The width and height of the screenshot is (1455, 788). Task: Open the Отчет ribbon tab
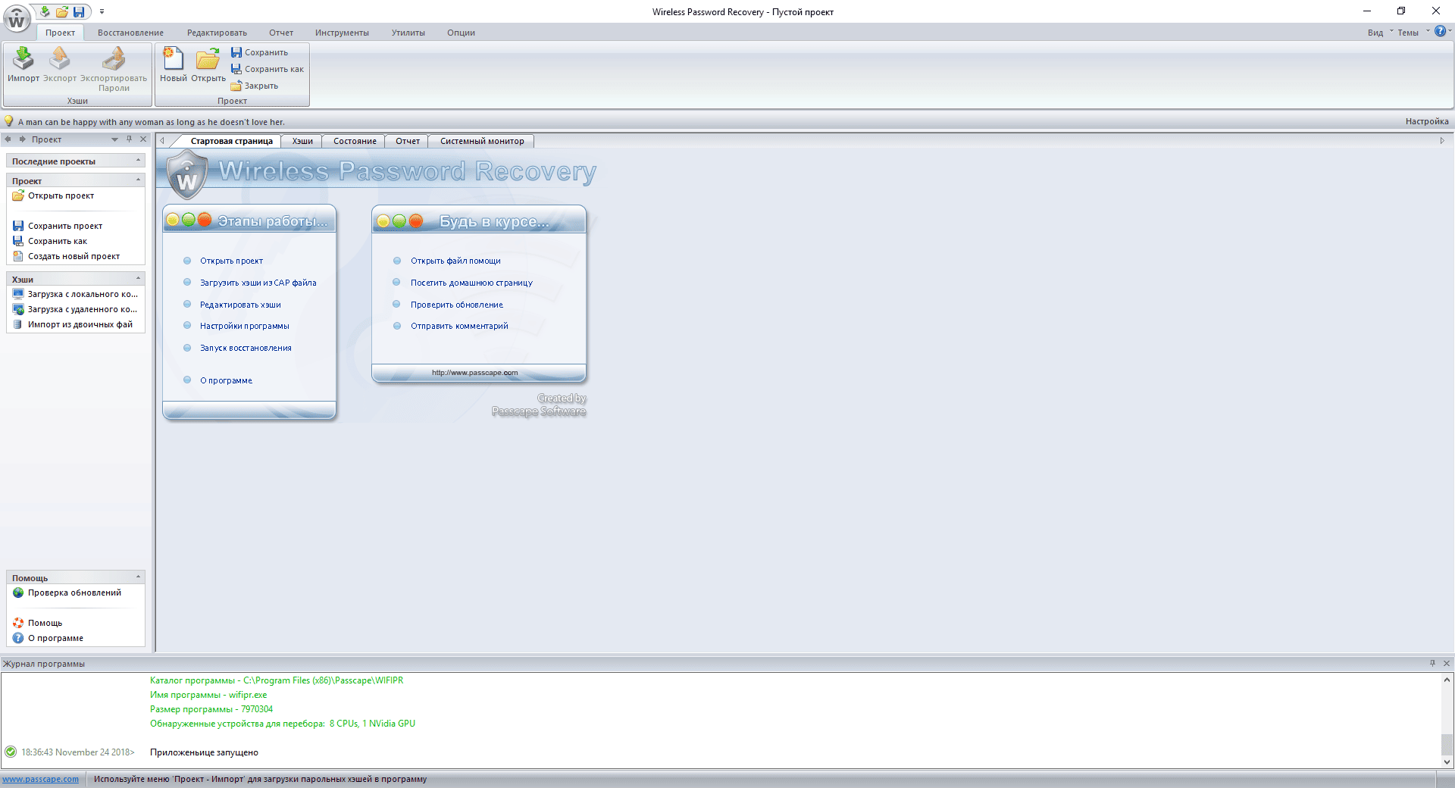point(281,33)
